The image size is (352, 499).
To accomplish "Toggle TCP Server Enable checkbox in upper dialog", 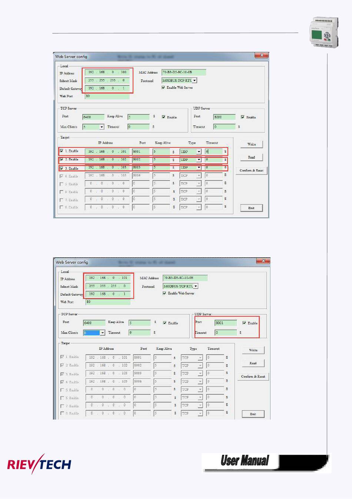I will pos(164,117).
